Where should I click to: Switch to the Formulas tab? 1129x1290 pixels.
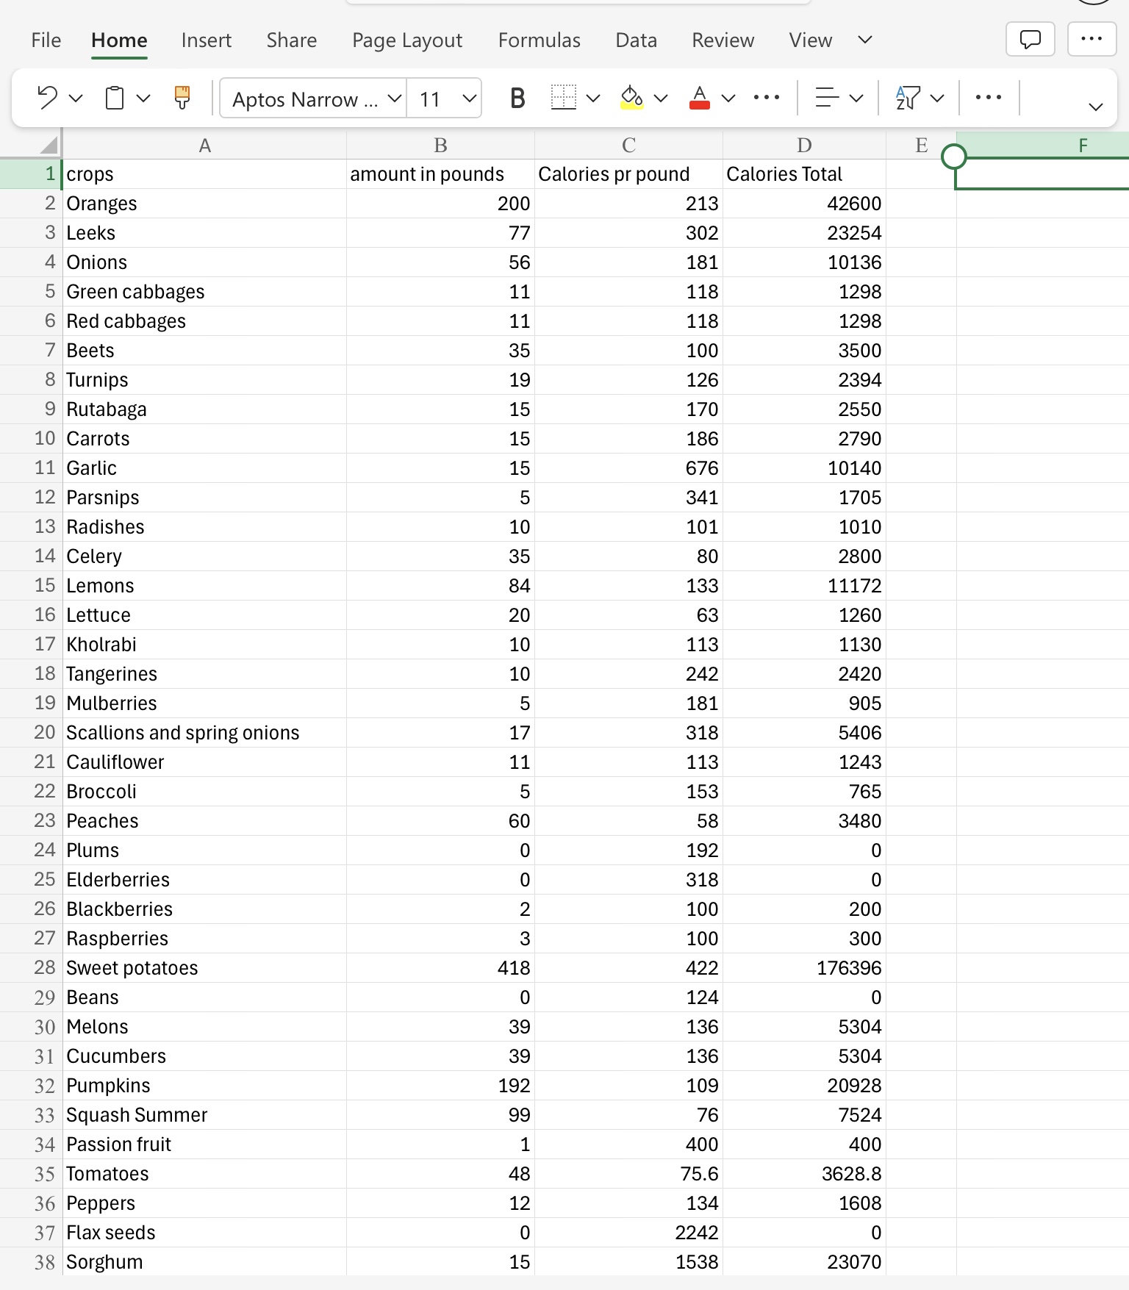click(539, 40)
